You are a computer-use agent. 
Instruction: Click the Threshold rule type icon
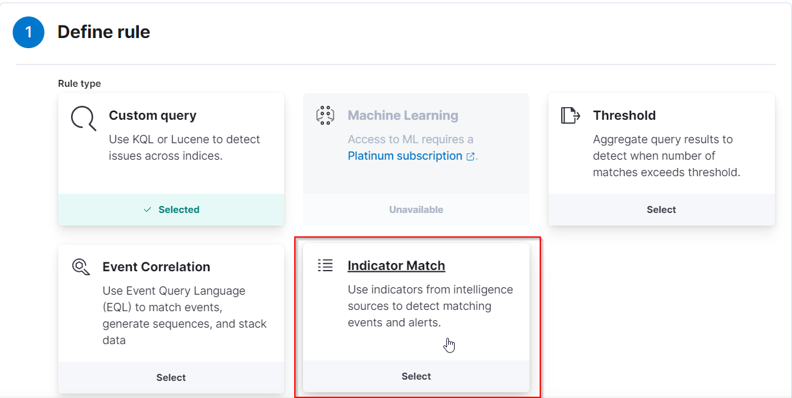click(570, 115)
